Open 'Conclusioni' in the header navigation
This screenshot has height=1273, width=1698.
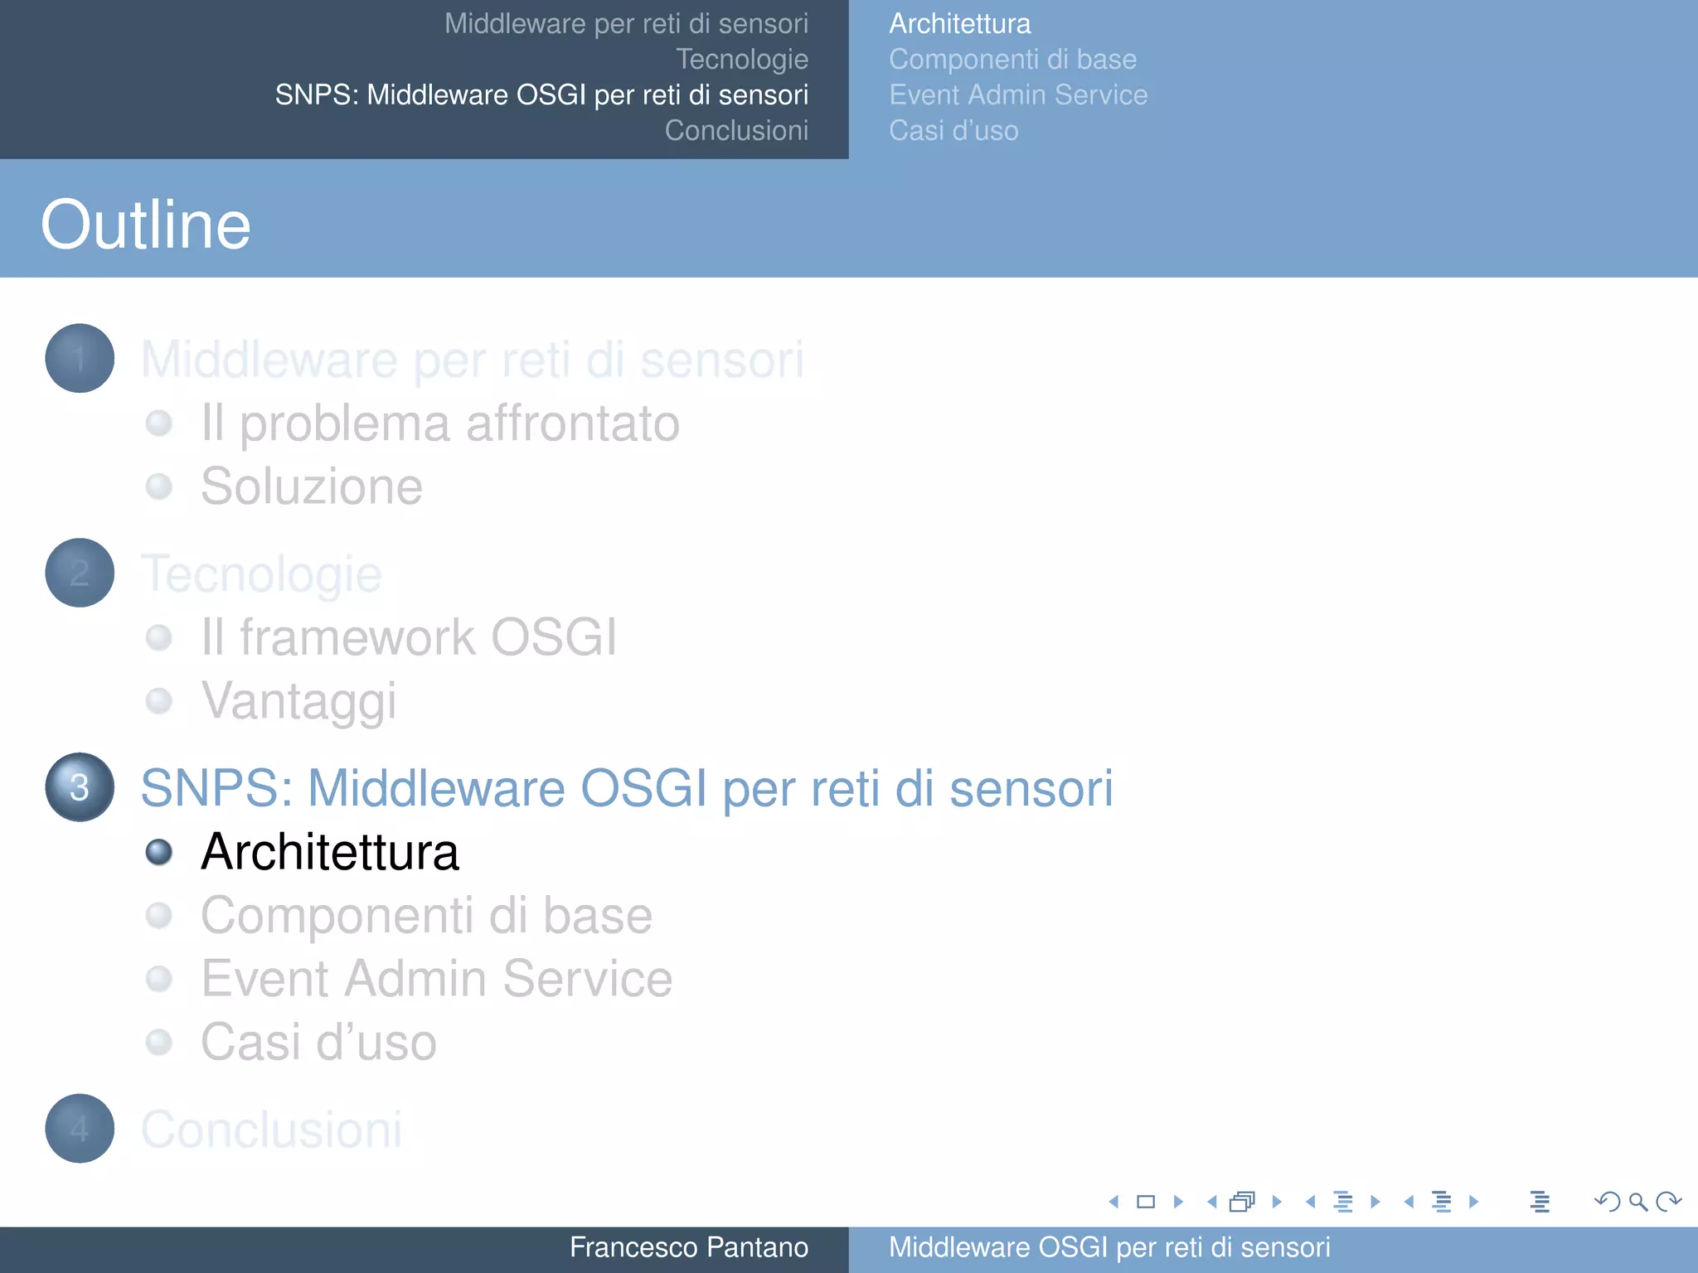tap(736, 131)
